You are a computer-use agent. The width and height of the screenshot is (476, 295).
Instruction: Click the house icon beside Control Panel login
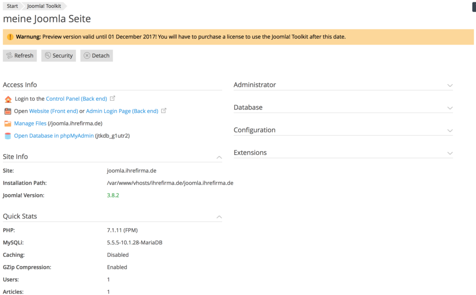click(x=7, y=99)
